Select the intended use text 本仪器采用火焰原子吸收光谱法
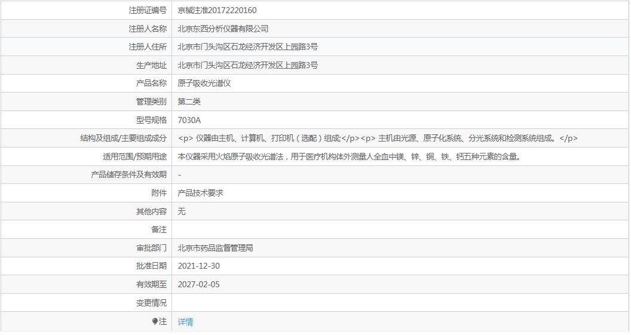Image resolution: width=631 pixels, height=335 pixels. 350,157
